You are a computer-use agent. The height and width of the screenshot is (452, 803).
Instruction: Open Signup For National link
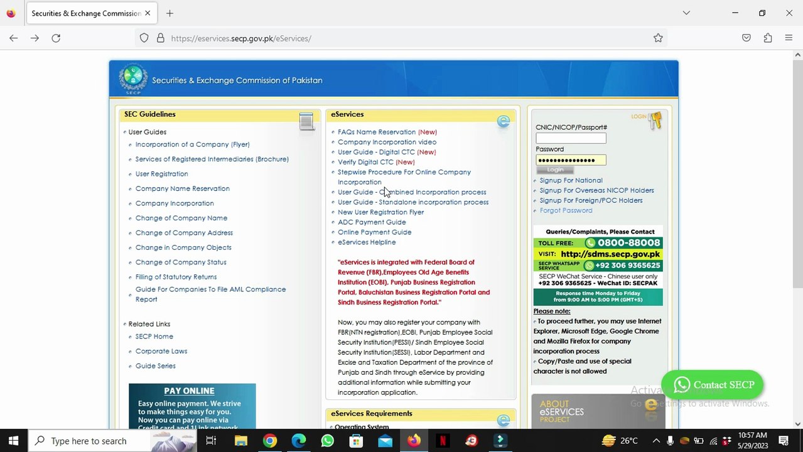click(x=571, y=180)
